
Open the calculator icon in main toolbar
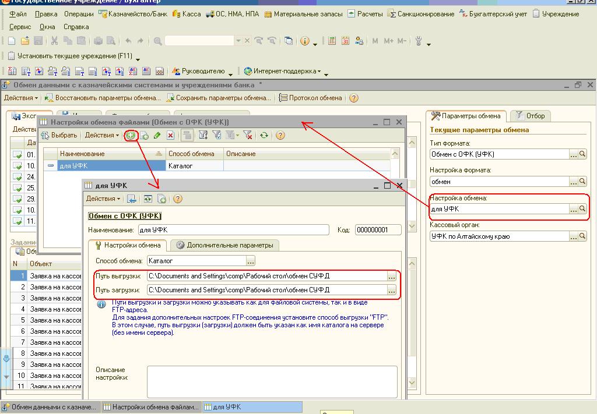pos(332,41)
